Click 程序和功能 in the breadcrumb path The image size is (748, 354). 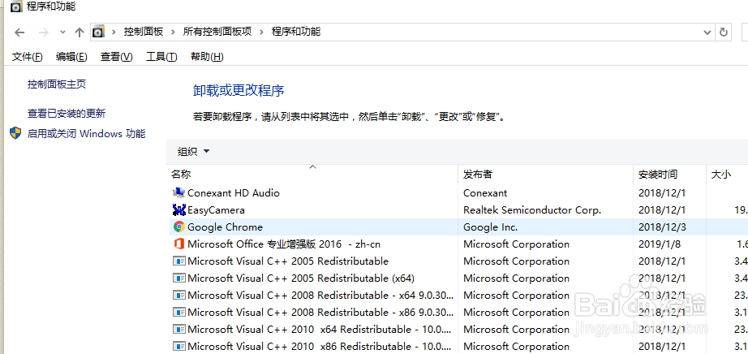pyautogui.click(x=296, y=32)
